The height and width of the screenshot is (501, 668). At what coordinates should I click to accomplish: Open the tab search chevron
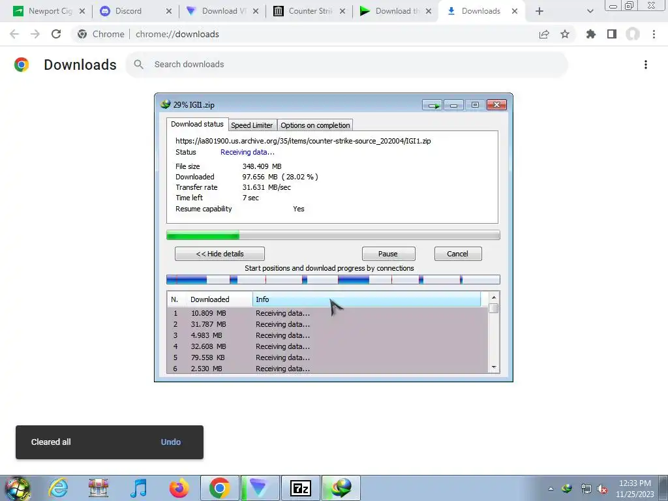click(590, 11)
